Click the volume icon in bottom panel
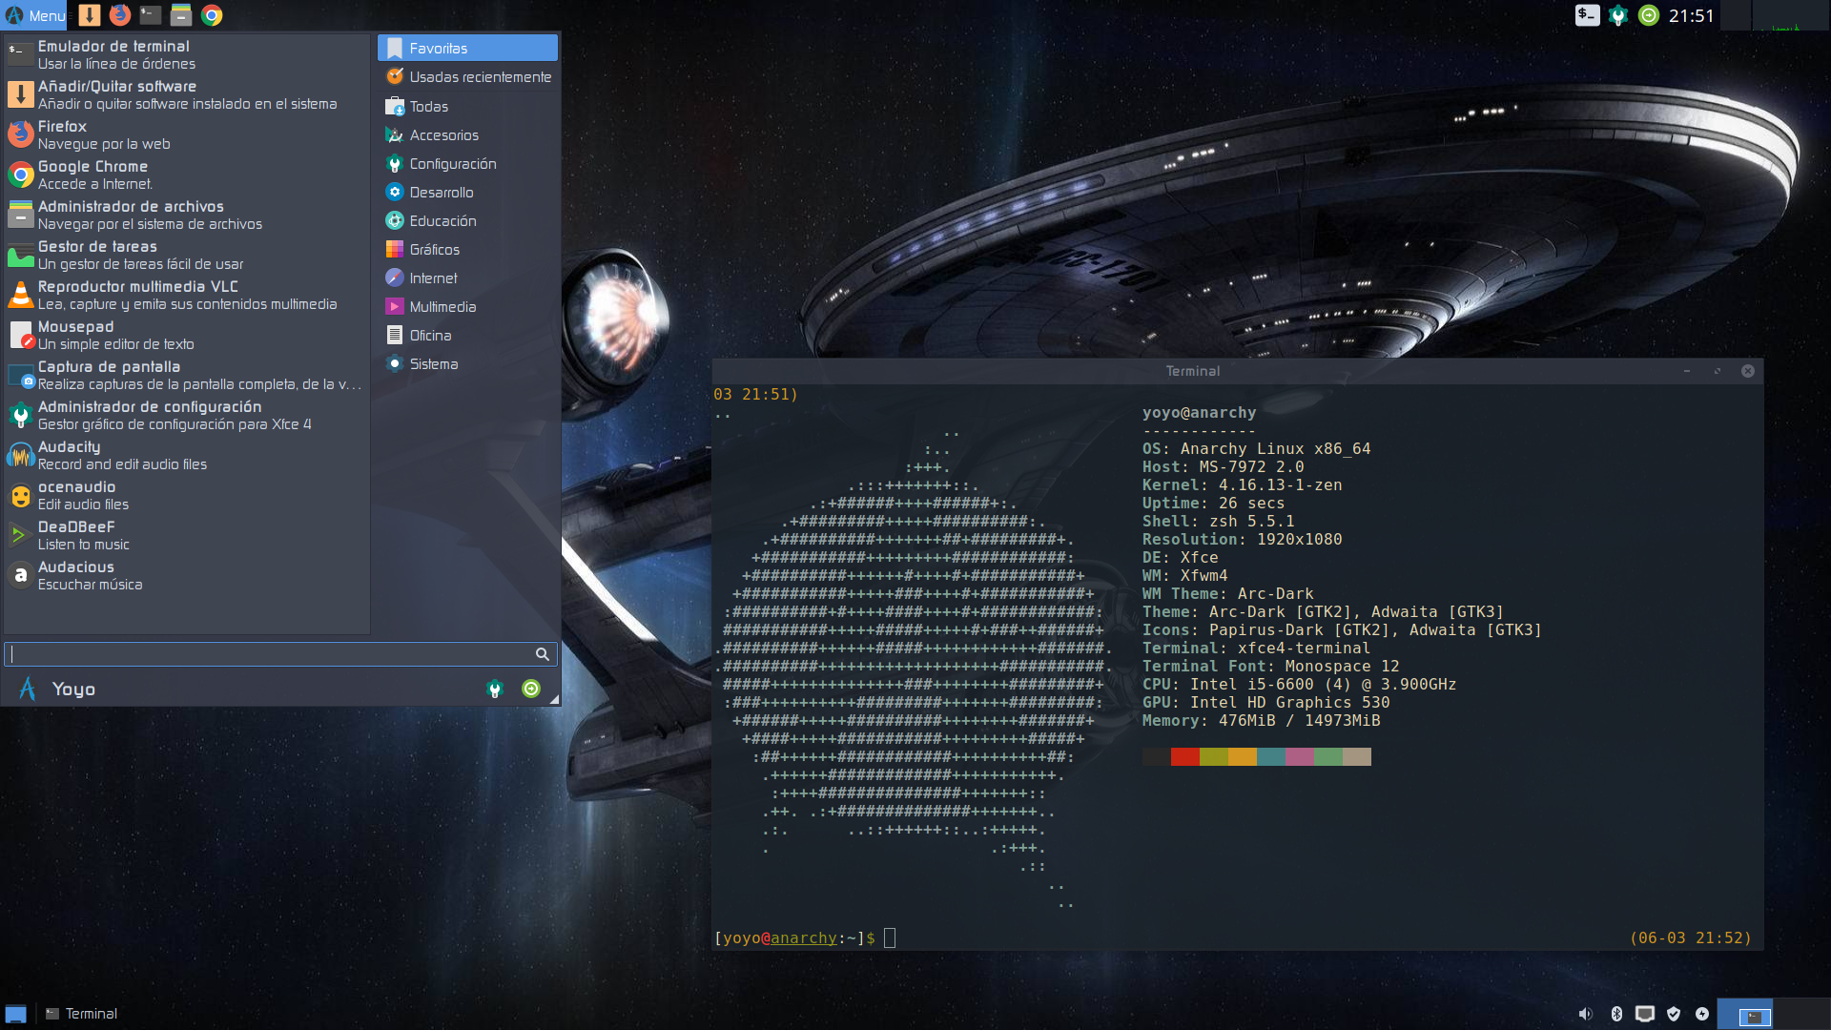Image resolution: width=1831 pixels, height=1030 pixels. tap(1585, 1014)
